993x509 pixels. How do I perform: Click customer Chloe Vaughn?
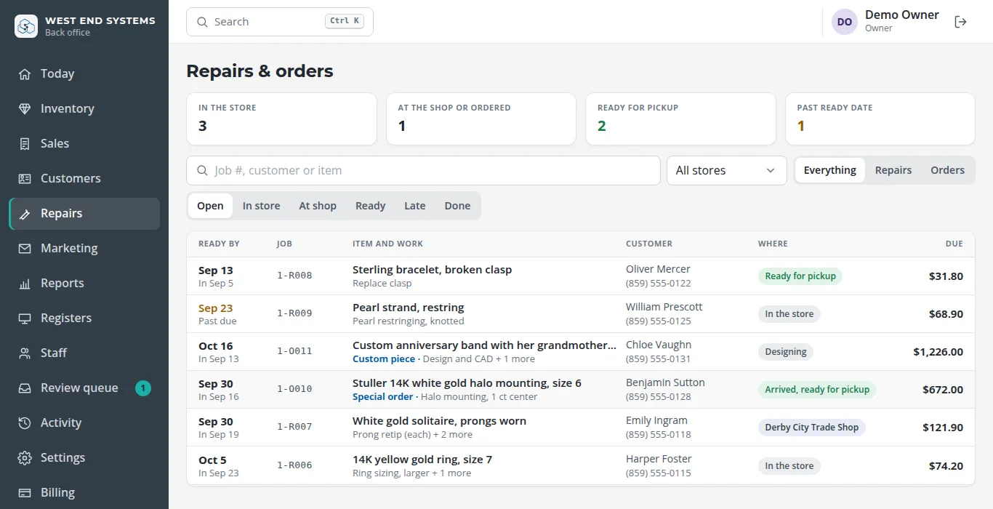(659, 345)
